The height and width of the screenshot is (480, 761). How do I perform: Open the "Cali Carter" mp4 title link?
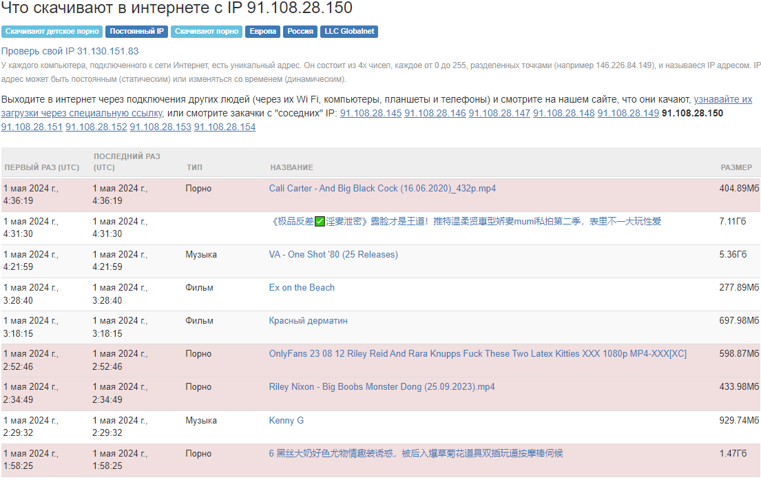click(x=382, y=188)
